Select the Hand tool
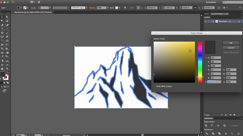Screen dimensions: 243x136 click(x=2, y=69)
